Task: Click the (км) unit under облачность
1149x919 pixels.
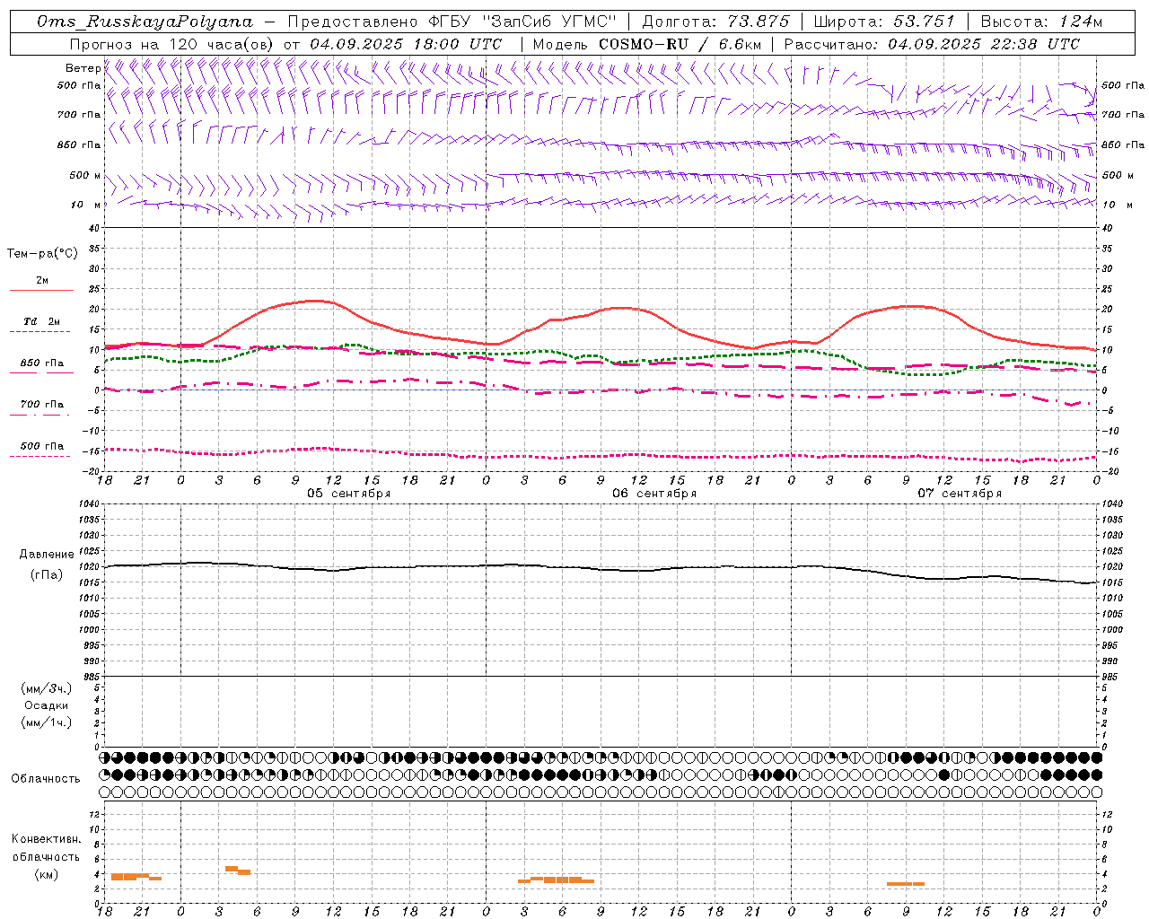Action: (x=47, y=874)
